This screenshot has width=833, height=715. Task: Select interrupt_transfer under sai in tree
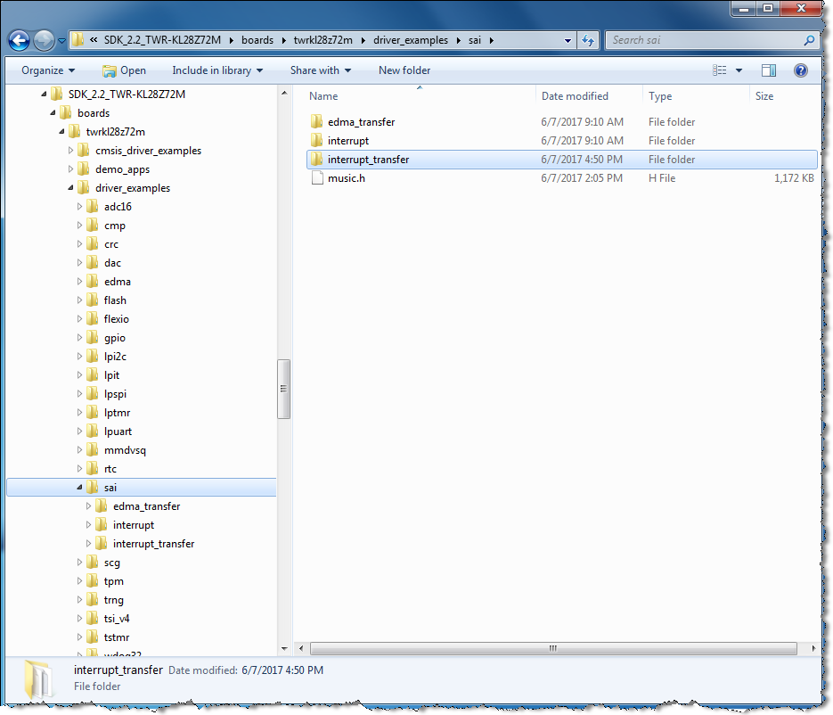(153, 544)
